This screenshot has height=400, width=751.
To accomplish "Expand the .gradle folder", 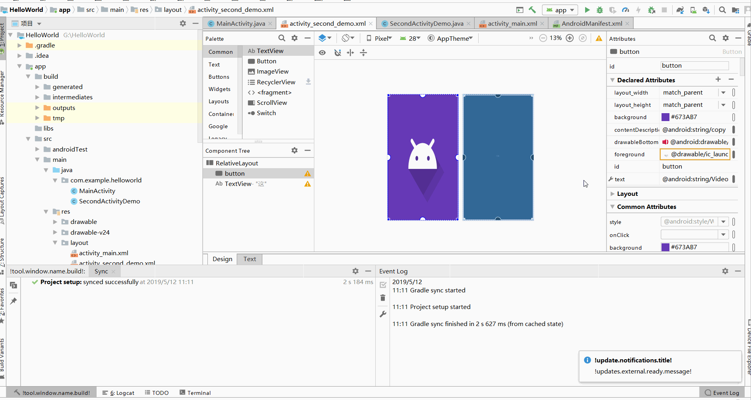I will tap(19, 45).
